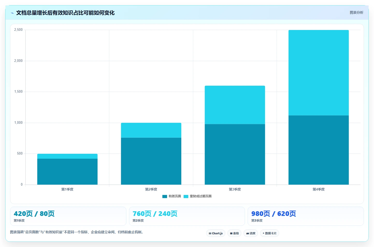Click the light cyan 重复或过期页面 legend swatch
The height and width of the screenshot is (247, 374).
click(x=186, y=197)
